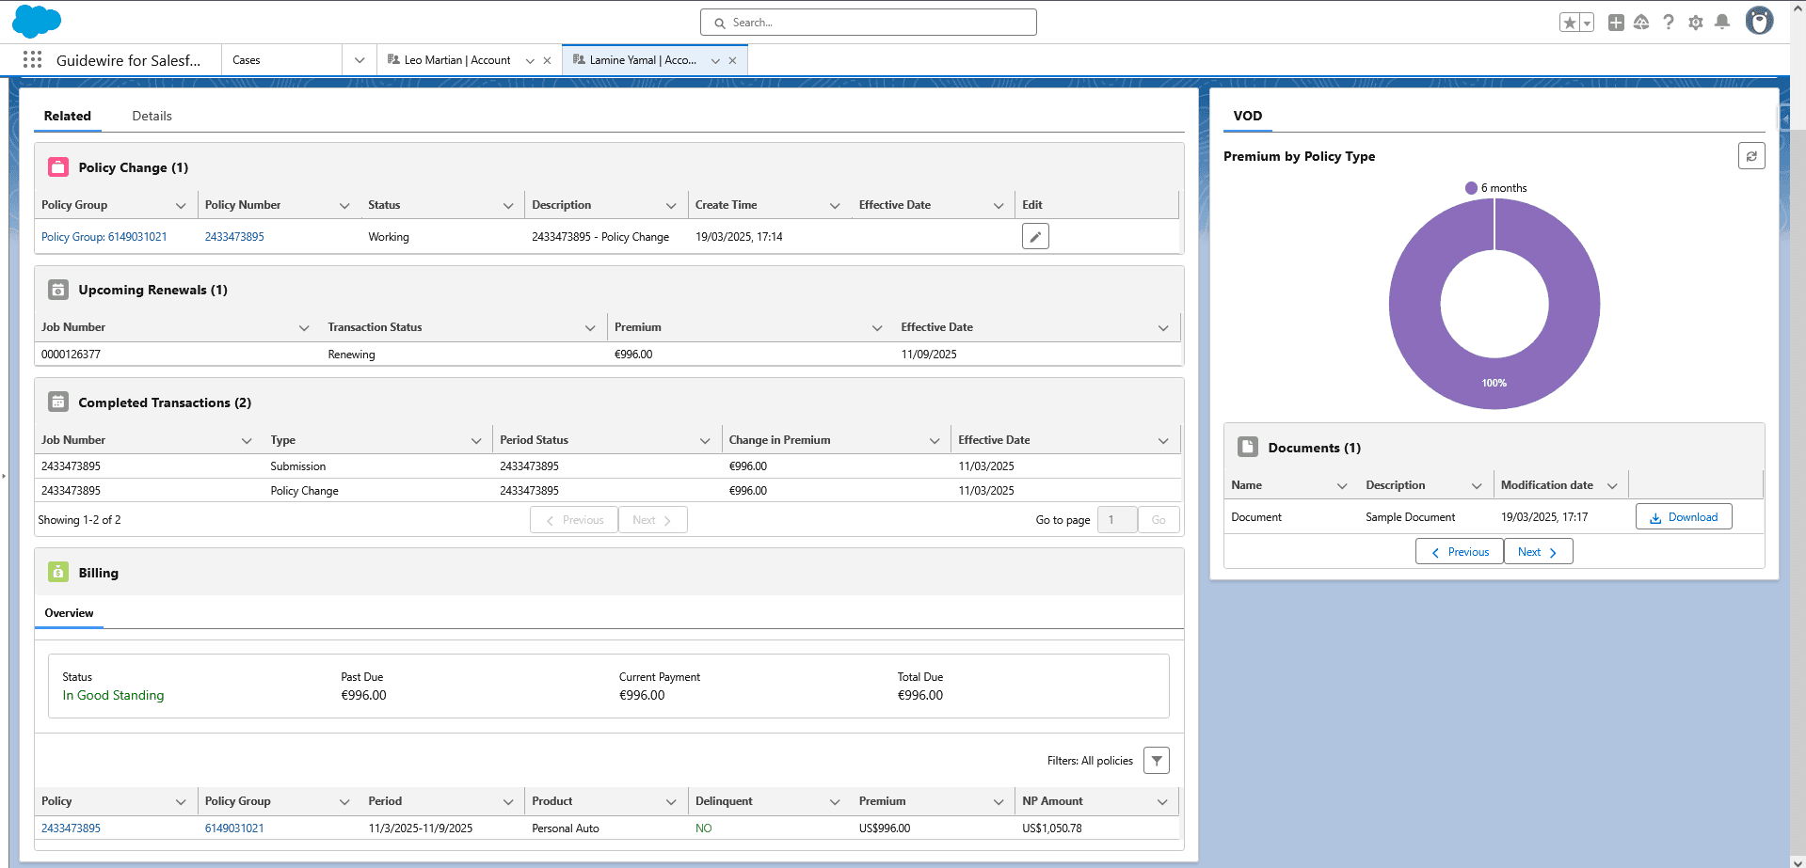Switch to the Related tab
Viewport: 1806px width, 868px height.
pyautogui.click(x=68, y=116)
